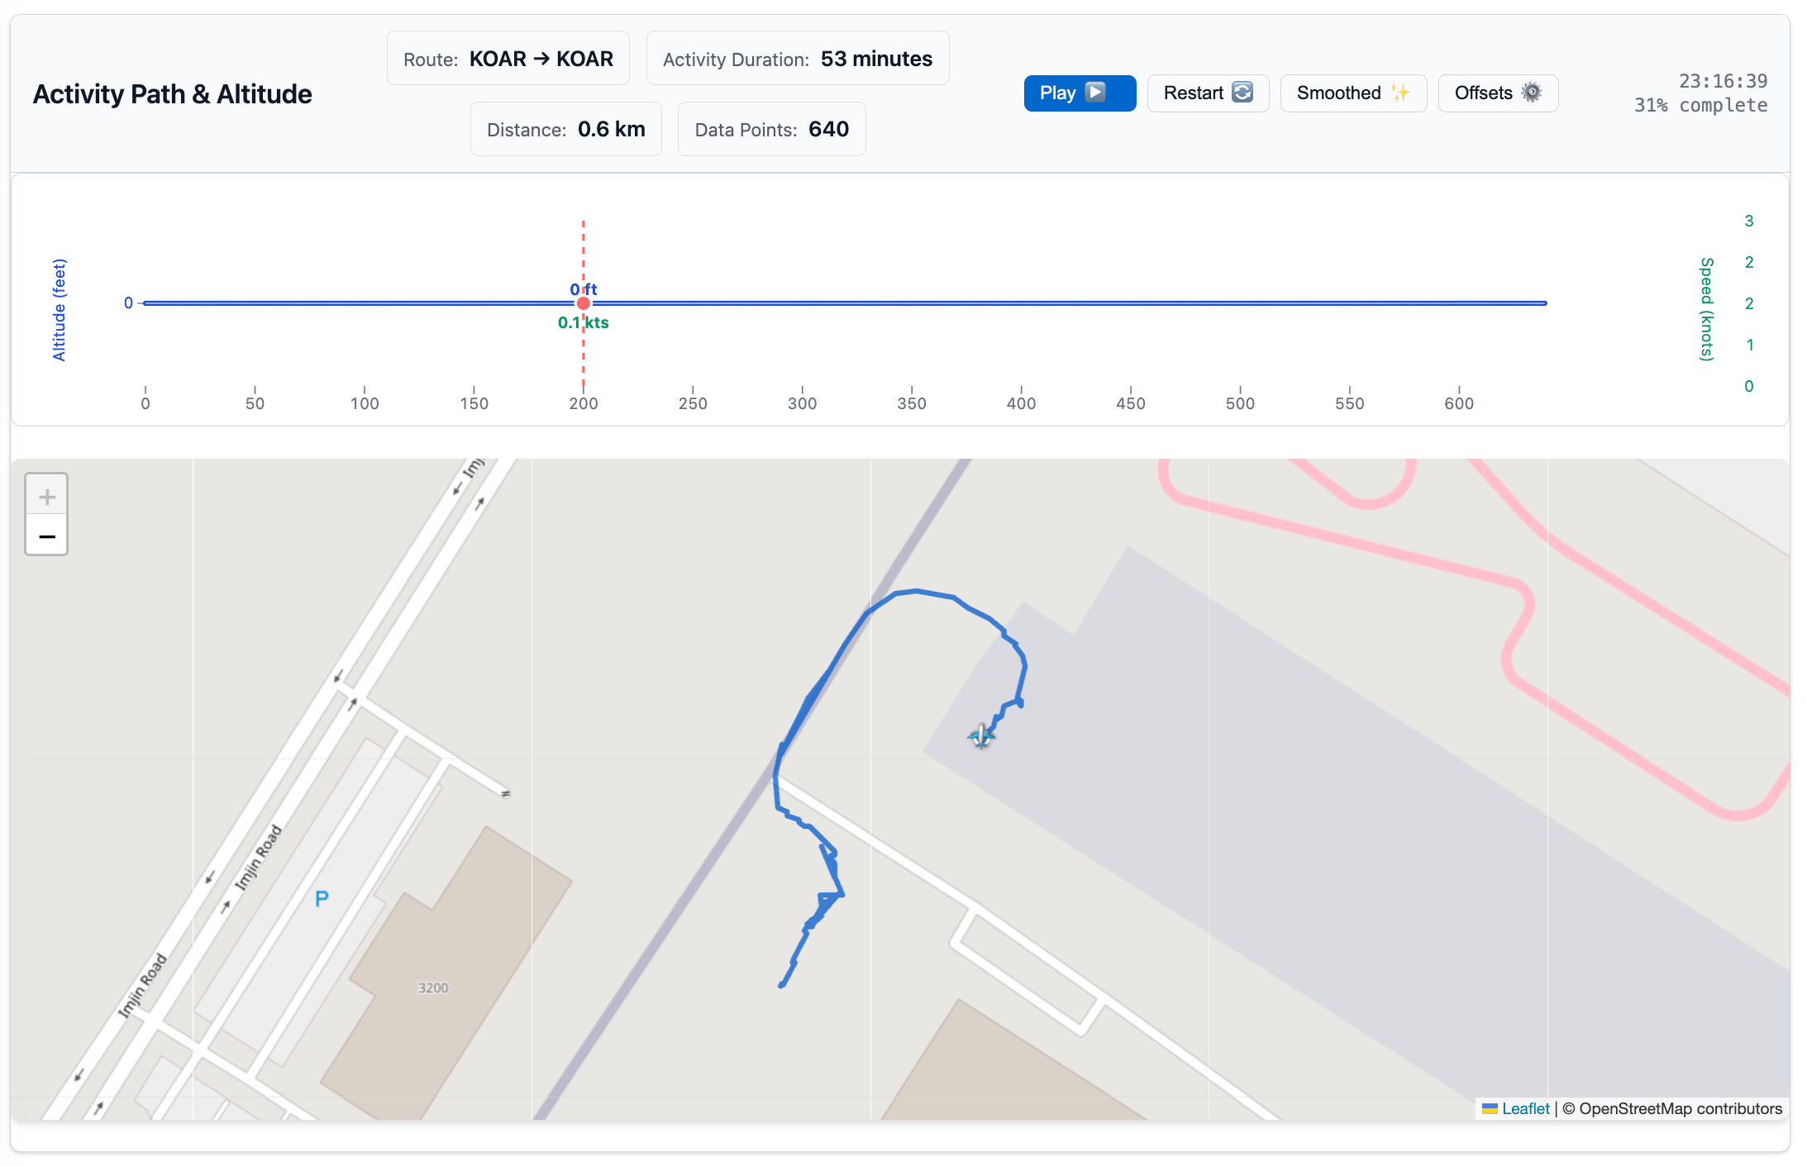The width and height of the screenshot is (1807, 1167).
Task: Zoom in on the map
Action: click(x=47, y=496)
